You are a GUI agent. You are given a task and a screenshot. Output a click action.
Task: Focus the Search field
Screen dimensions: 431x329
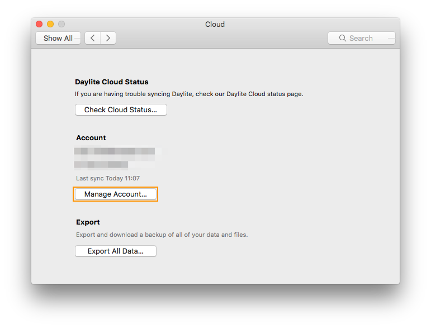click(362, 38)
